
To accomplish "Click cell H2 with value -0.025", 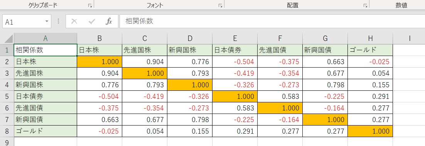I will coord(370,61).
